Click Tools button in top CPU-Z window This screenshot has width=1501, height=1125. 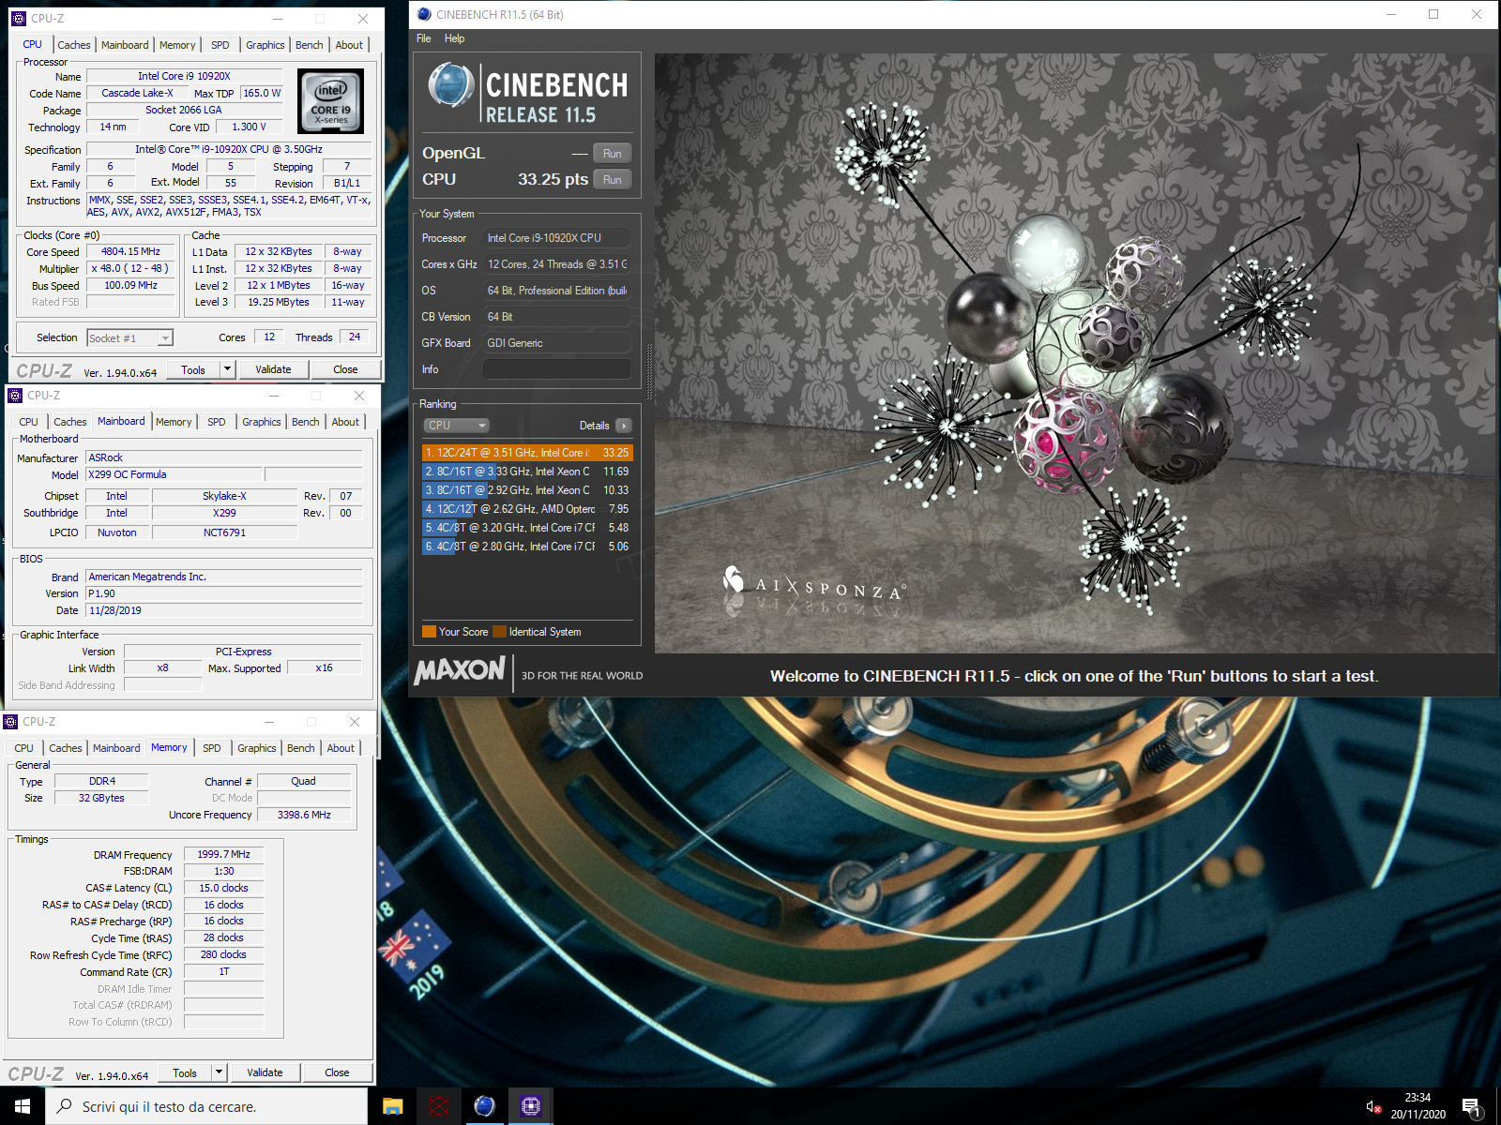[x=193, y=369]
